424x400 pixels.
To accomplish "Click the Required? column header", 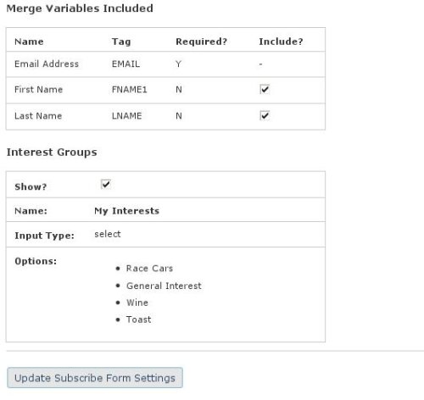I will point(202,42).
